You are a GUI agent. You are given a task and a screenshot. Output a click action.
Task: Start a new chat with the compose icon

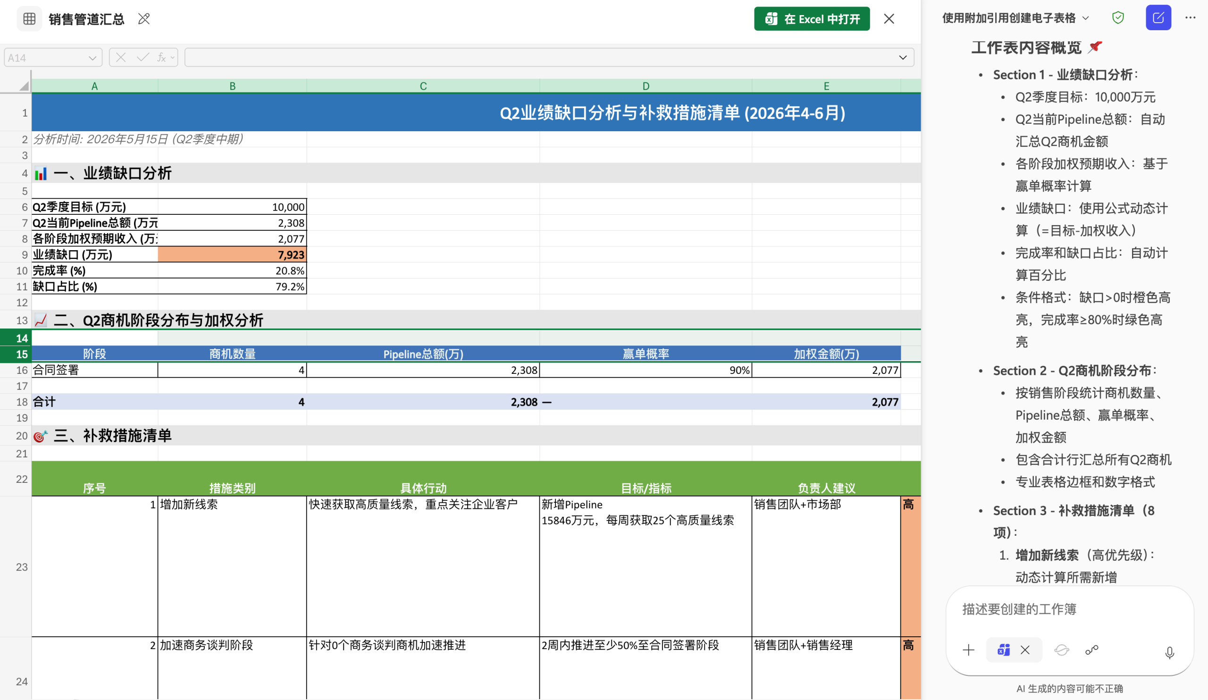(1158, 18)
